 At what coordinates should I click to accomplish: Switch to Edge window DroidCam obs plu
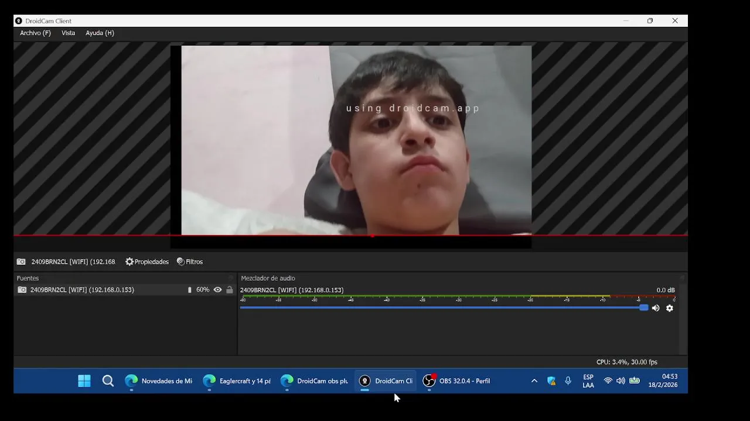(315, 381)
